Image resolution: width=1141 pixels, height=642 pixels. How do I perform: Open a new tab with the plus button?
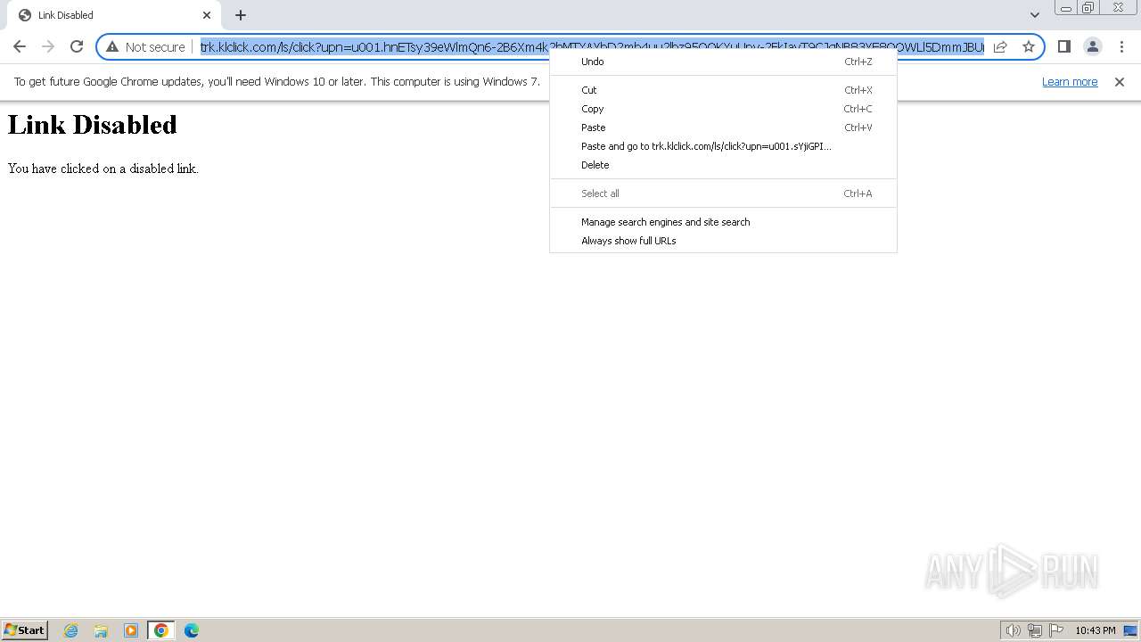coord(241,15)
